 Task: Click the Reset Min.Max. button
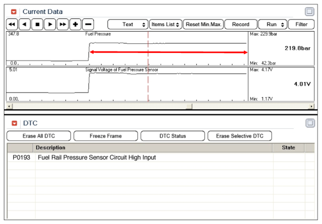tap(204, 25)
